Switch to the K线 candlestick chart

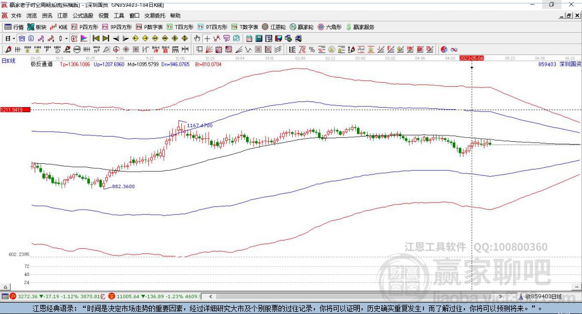point(59,27)
